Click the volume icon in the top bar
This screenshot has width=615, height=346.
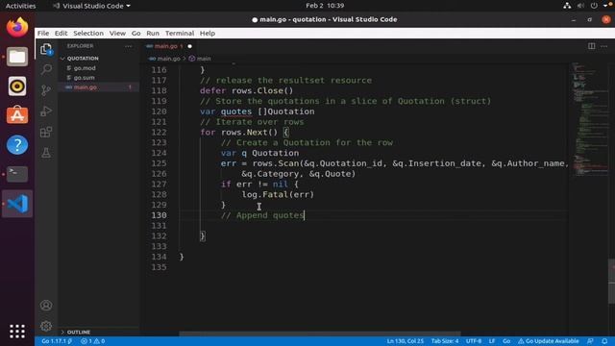click(x=580, y=6)
